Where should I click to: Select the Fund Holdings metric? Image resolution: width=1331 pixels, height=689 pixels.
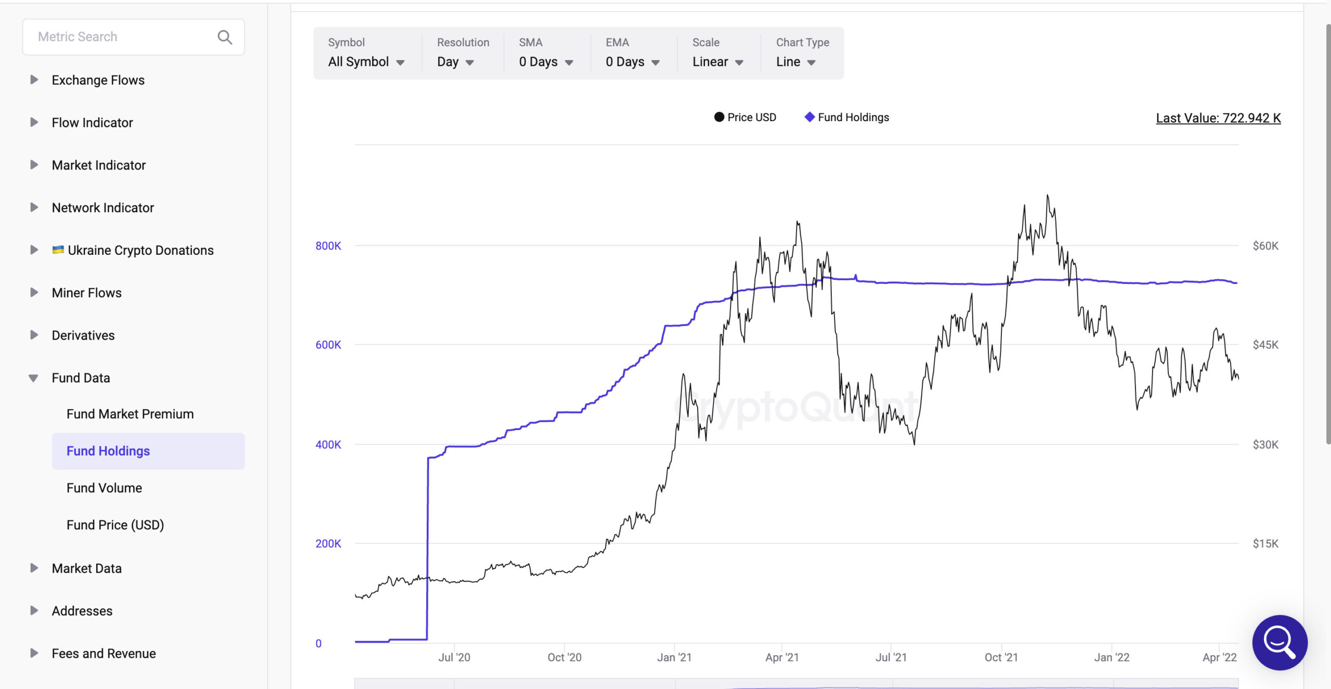[148, 451]
